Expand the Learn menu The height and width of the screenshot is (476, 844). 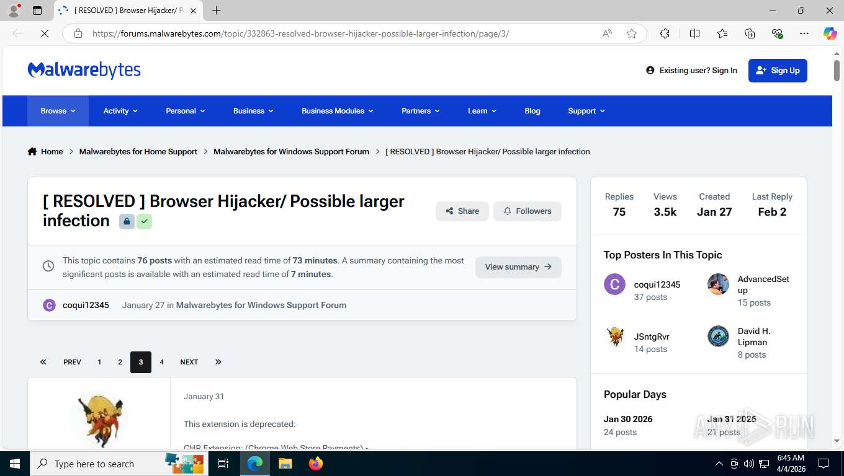coord(482,111)
